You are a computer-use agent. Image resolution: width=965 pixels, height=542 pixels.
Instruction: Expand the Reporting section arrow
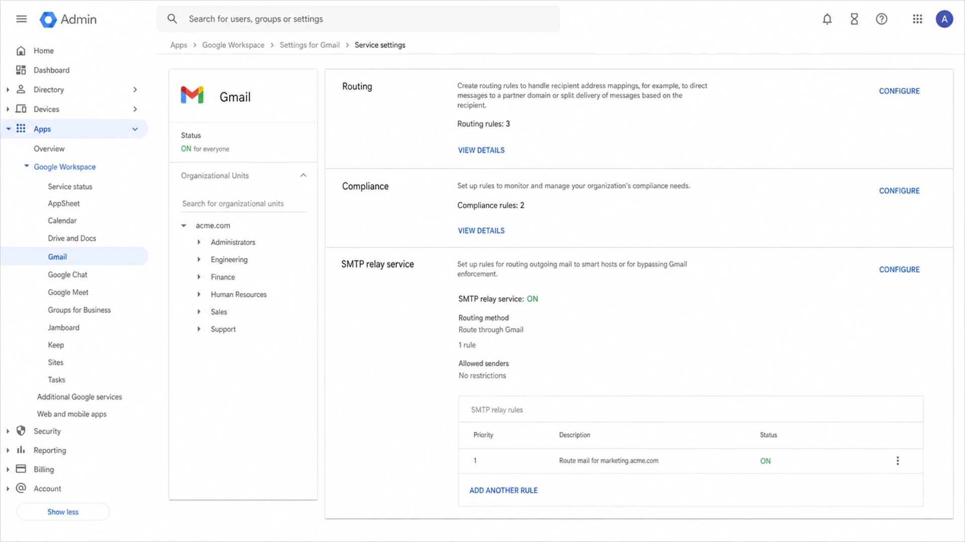[x=8, y=450]
